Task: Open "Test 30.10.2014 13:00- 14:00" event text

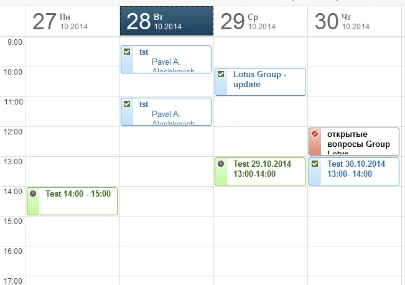Action: 356,169
